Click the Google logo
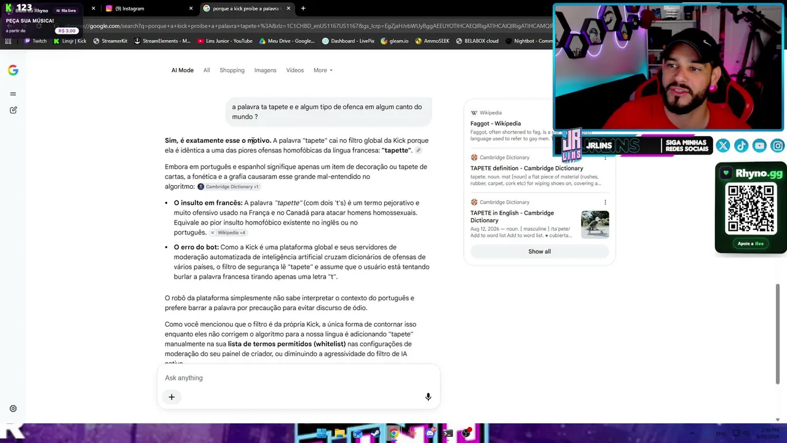The height and width of the screenshot is (443, 787). click(x=13, y=70)
